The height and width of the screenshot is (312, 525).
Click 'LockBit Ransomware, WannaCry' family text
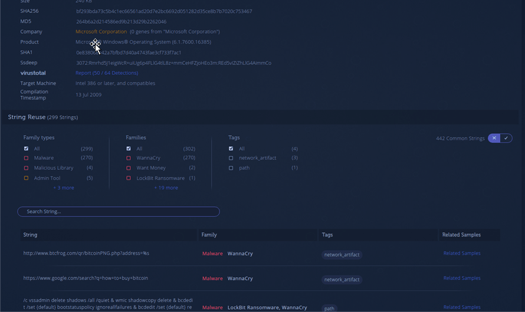tap(267, 307)
